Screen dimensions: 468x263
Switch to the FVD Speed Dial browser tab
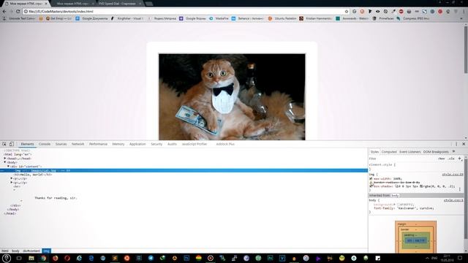click(x=118, y=4)
